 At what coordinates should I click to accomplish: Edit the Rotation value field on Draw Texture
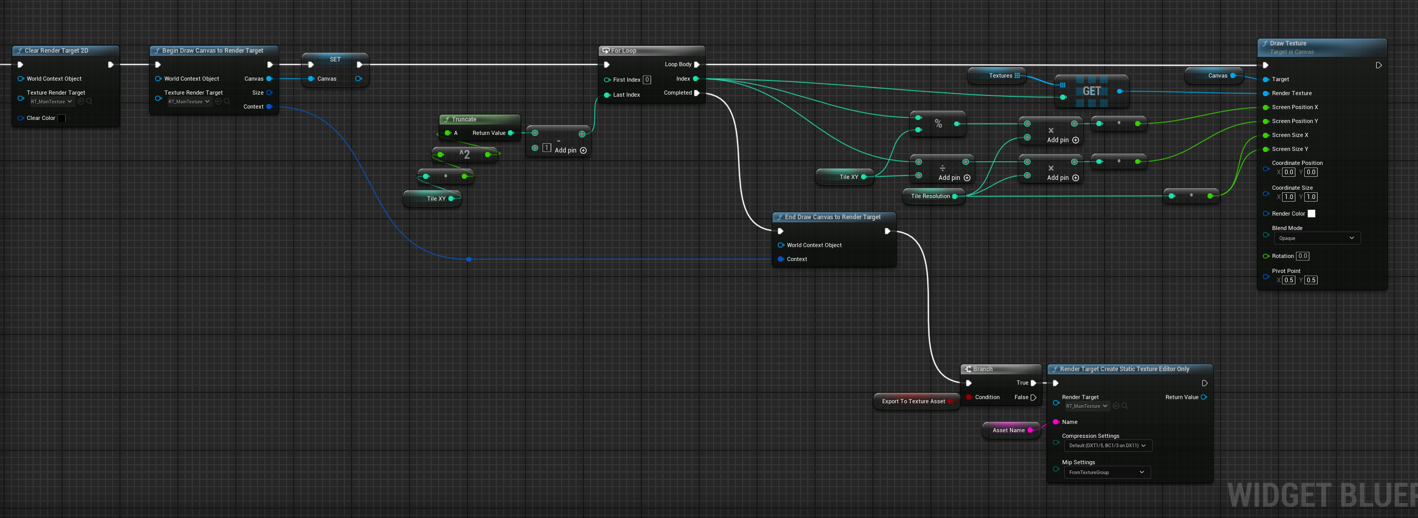[x=1302, y=256]
